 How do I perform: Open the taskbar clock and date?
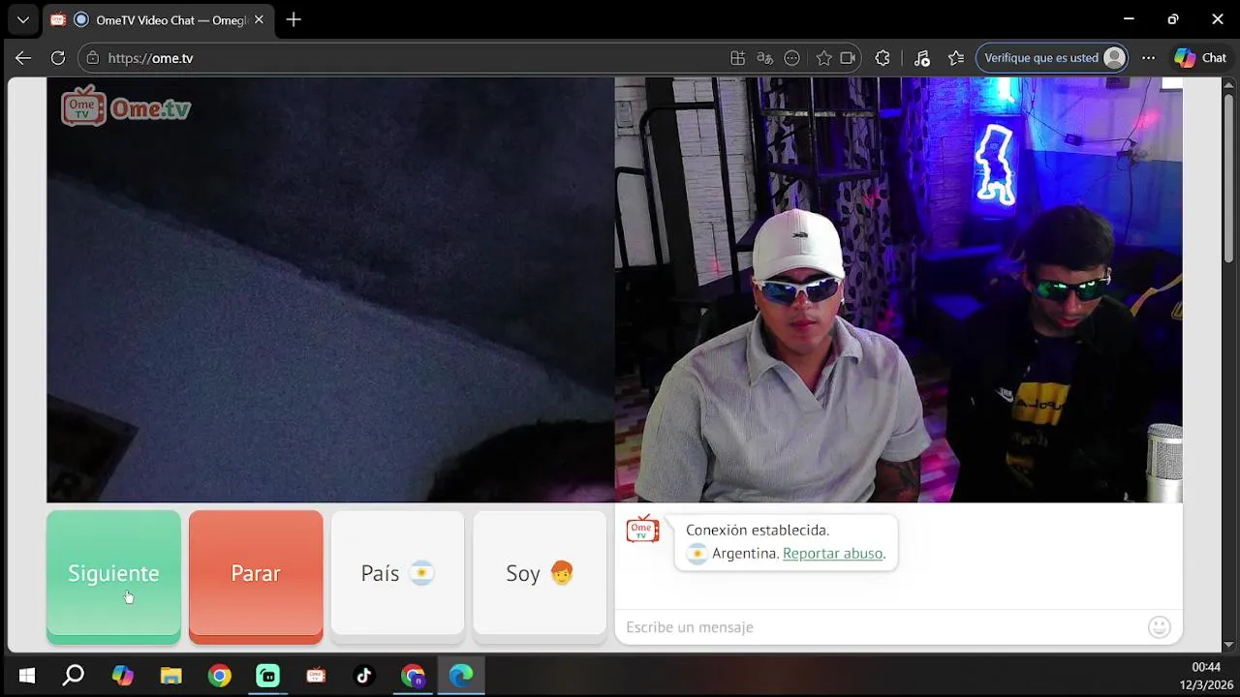1205,676
